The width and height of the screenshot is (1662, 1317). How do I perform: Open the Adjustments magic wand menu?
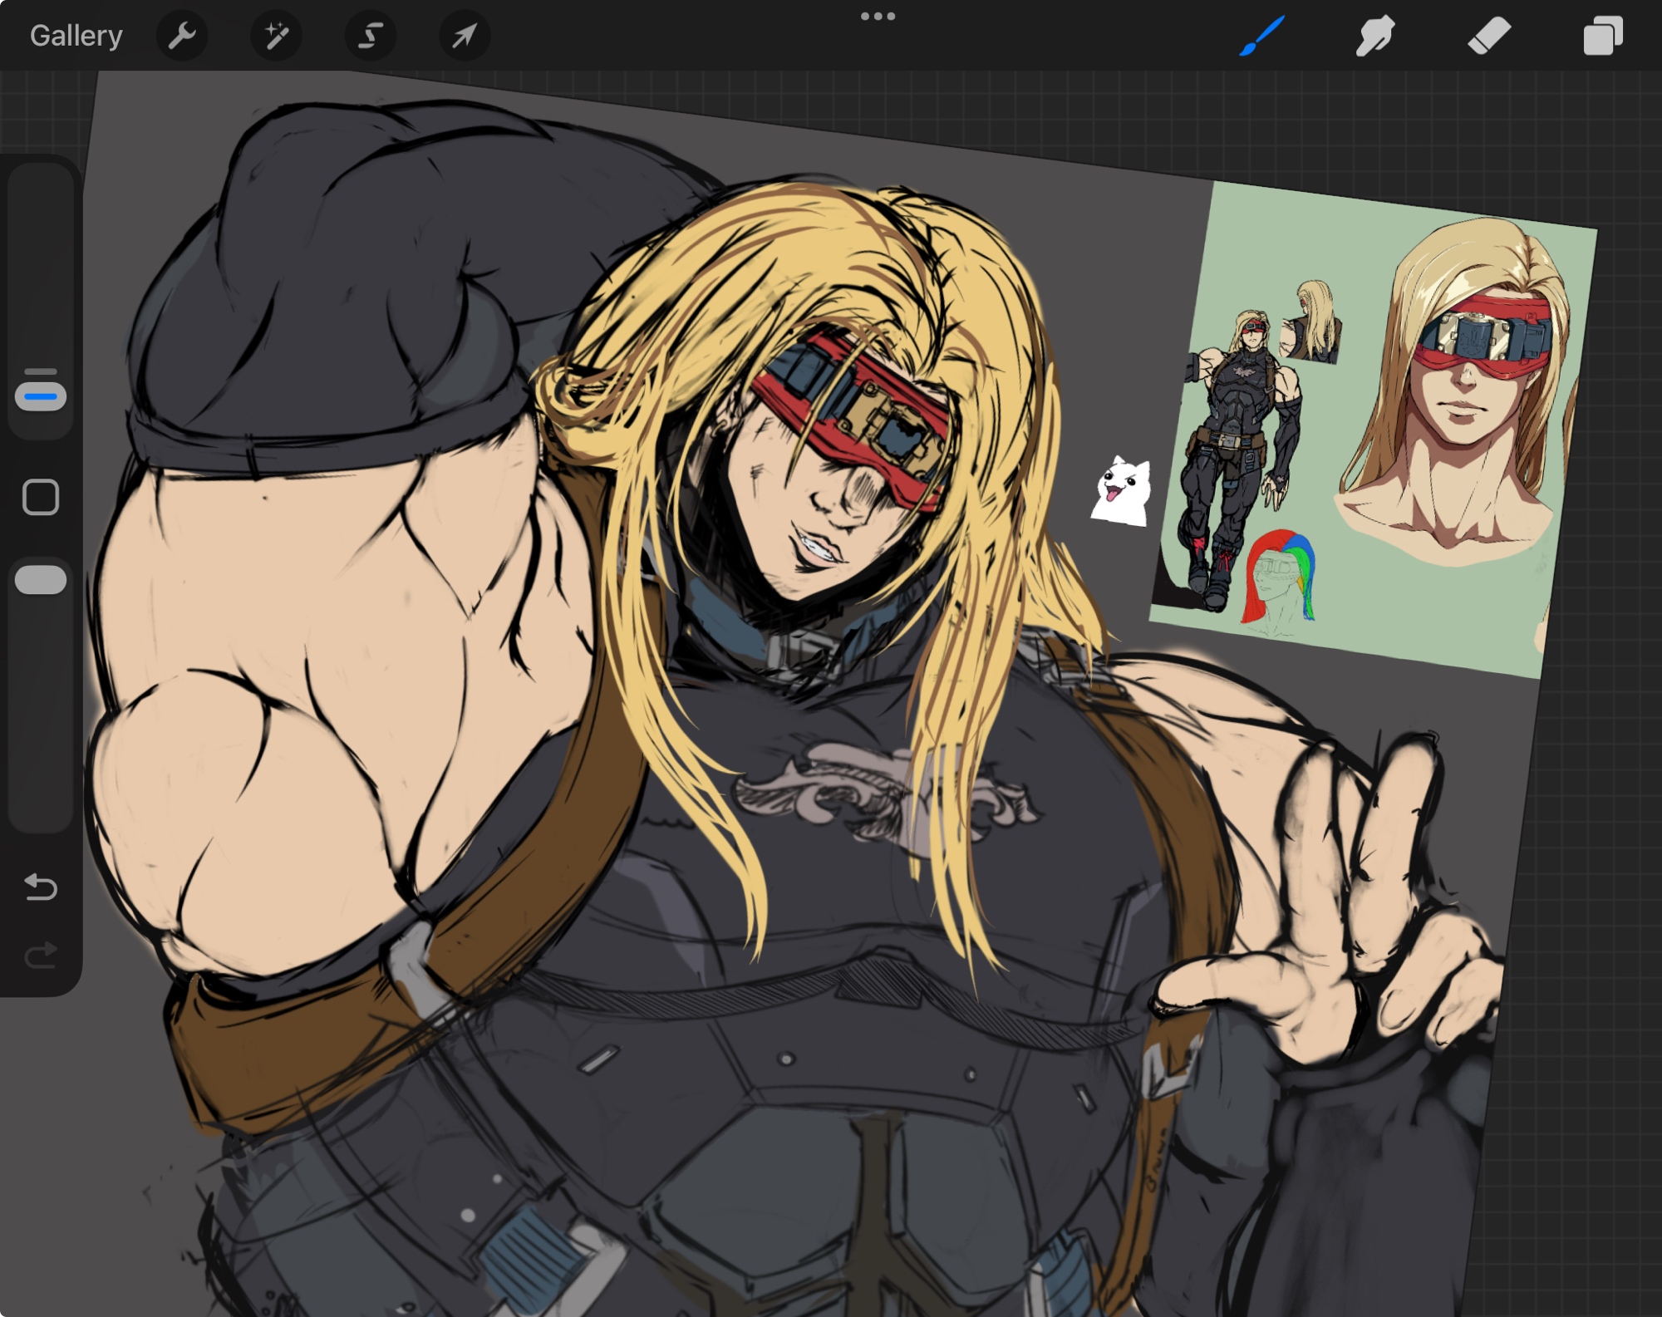(276, 36)
